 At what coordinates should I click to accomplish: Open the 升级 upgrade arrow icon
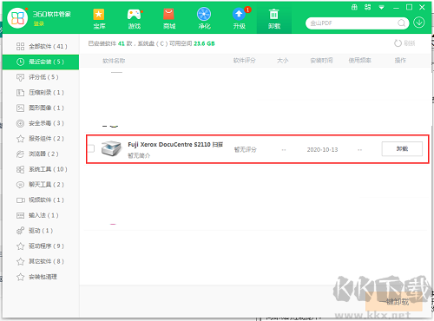(x=240, y=18)
